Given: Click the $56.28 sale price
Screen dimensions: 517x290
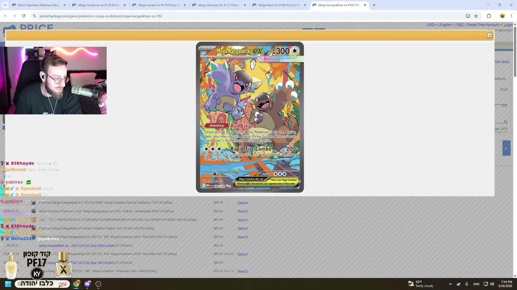Looking at the screenshot, I should [x=218, y=203].
